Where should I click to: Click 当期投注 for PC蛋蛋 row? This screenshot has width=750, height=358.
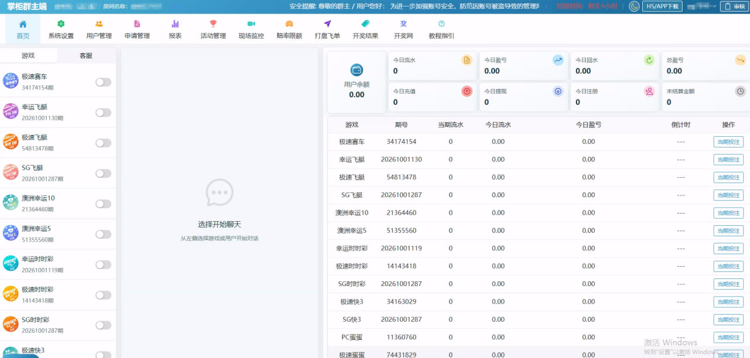[728, 338]
